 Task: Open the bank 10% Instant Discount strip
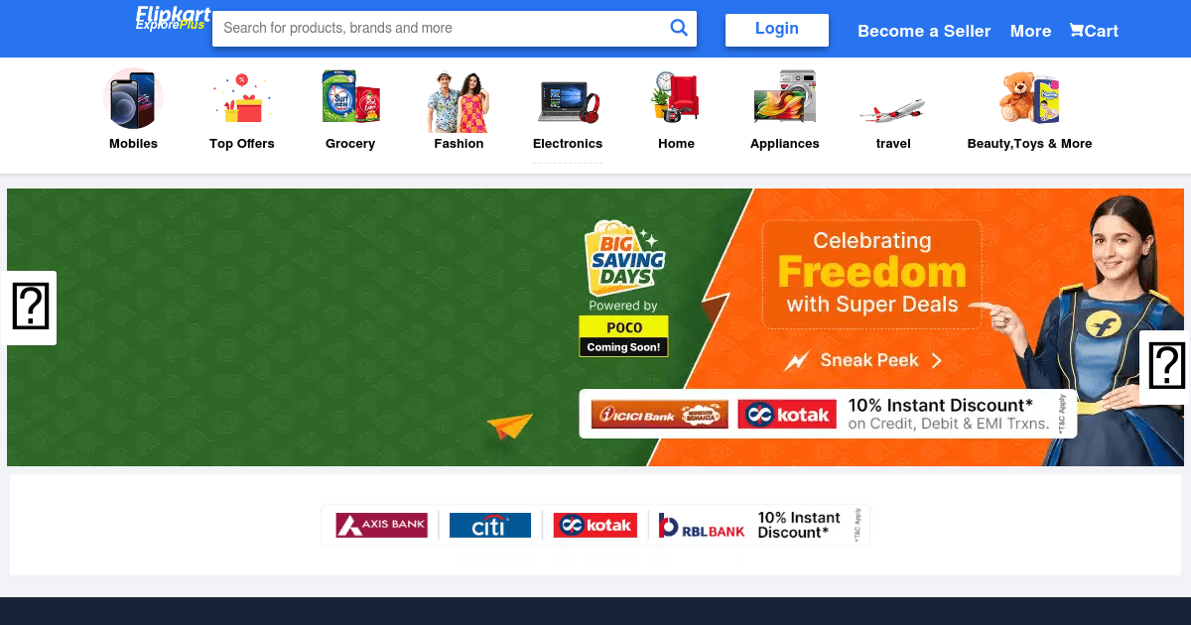tap(595, 525)
